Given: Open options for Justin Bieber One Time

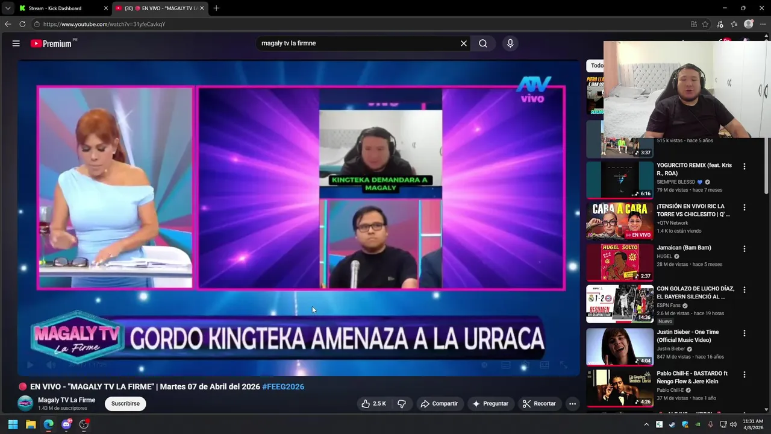Looking at the screenshot, I should (x=744, y=333).
